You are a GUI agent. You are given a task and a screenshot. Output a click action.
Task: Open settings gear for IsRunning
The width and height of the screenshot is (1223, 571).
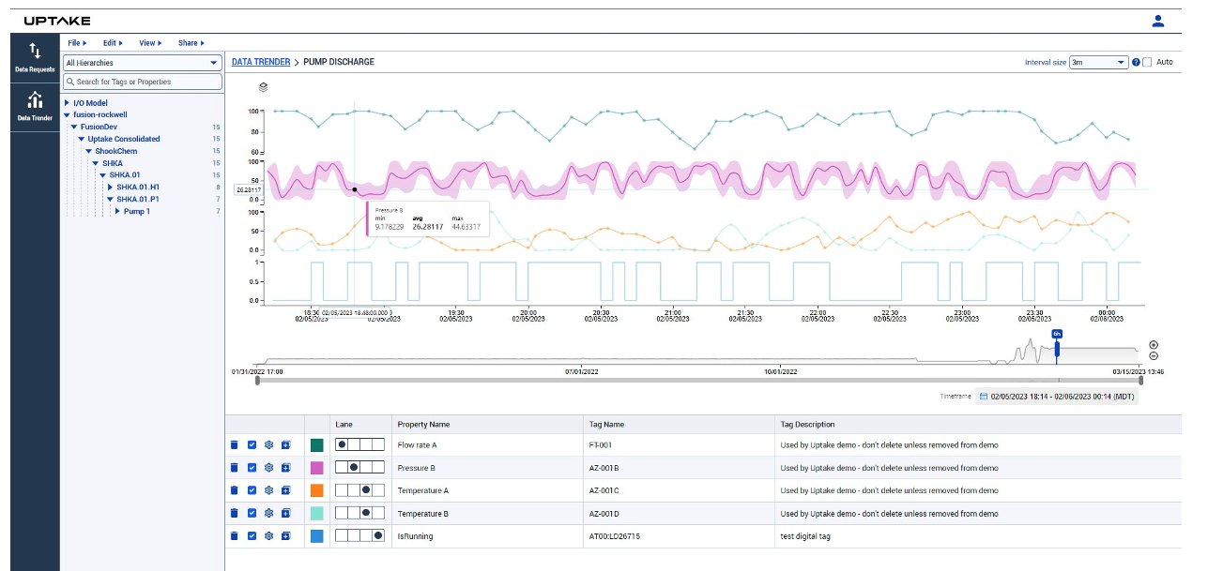[268, 535]
